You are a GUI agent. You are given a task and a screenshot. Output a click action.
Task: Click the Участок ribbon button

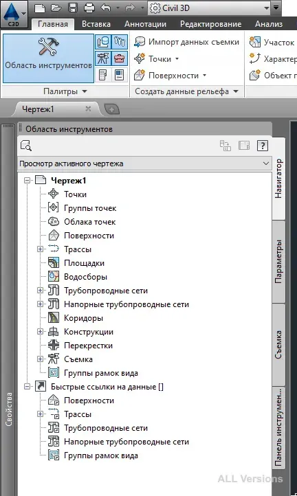coord(272,42)
